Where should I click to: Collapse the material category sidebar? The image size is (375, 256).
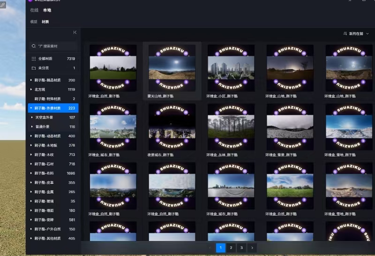(75, 32)
